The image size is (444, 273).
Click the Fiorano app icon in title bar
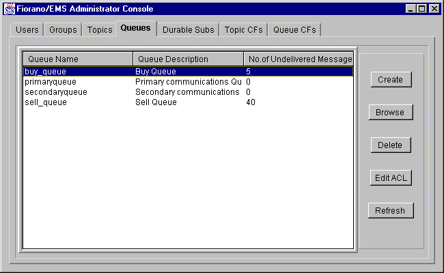point(10,9)
